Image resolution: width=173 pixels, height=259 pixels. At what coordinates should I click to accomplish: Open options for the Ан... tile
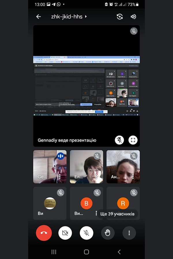[x=133, y=177]
